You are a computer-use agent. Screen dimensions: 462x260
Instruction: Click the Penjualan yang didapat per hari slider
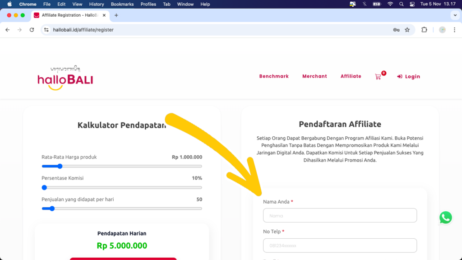coord(122,209)
